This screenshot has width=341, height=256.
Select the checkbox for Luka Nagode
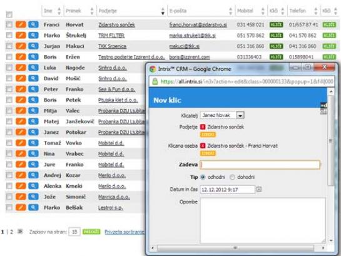(9, 68)
